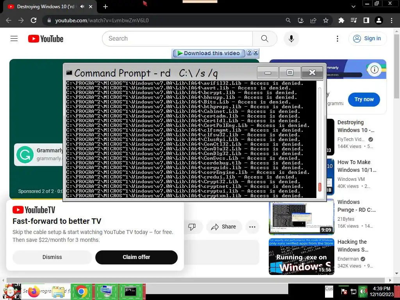The image size is (400, 300).
Task: Maximize the Command Prompt window
Action: 290,73
